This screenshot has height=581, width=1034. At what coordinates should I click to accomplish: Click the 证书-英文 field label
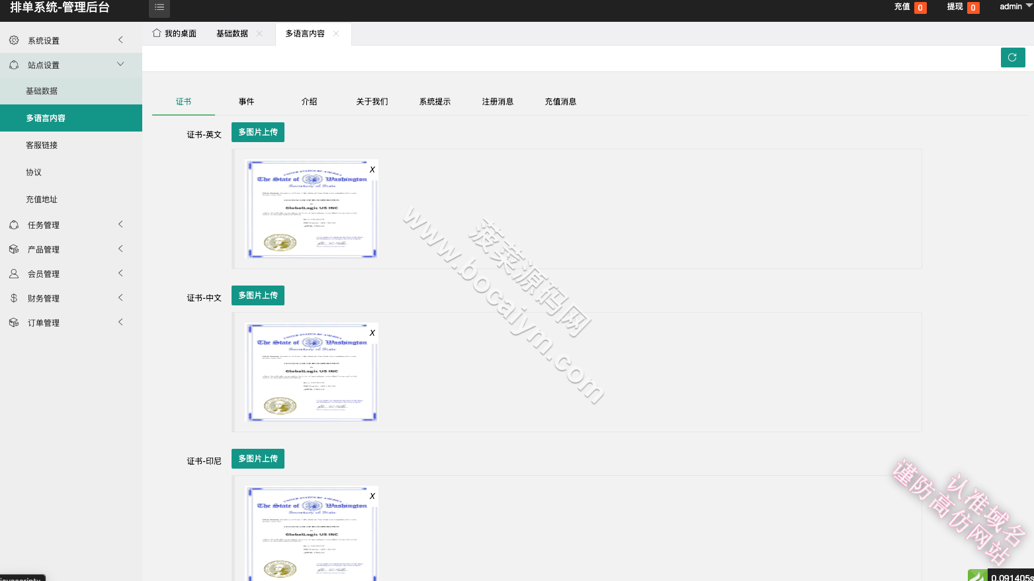click(204, 135)
